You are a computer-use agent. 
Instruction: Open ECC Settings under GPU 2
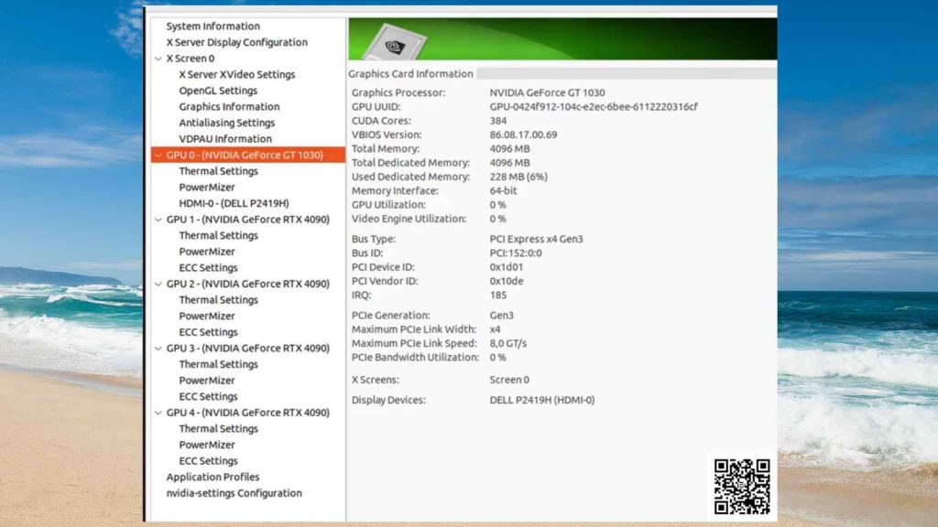pos(208,333)
